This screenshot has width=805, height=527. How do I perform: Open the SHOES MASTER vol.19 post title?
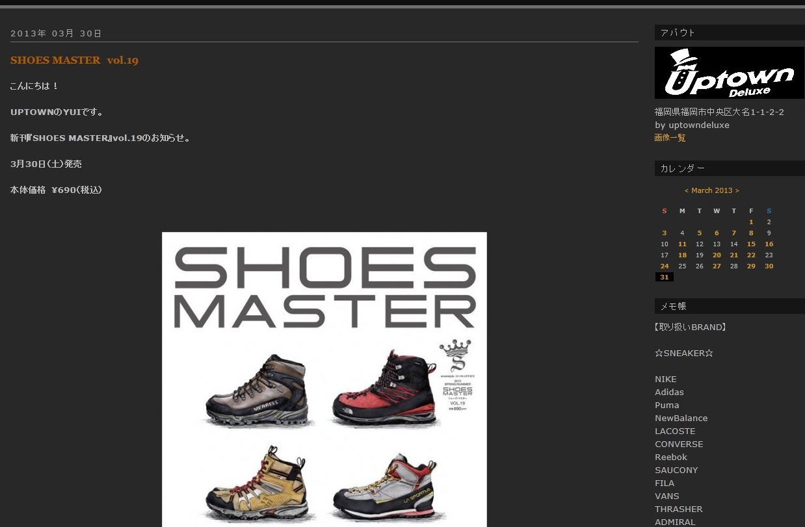(74, 60)
